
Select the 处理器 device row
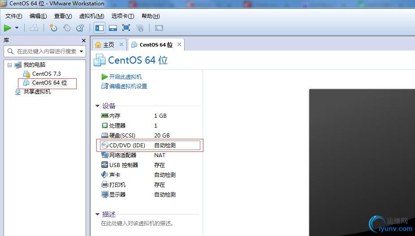click(150, 126)
